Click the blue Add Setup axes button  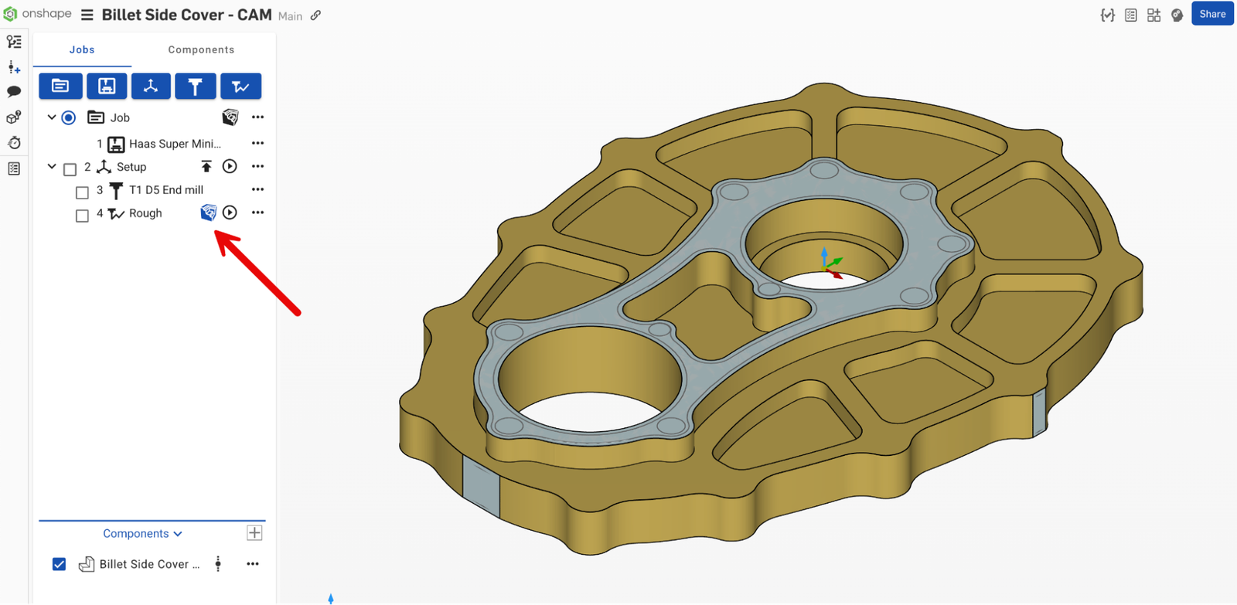[151, 86]
